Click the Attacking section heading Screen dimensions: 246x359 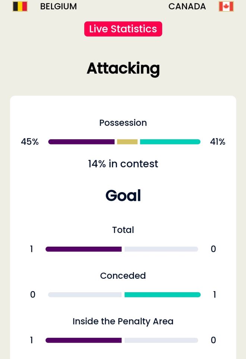pos(123,68)
